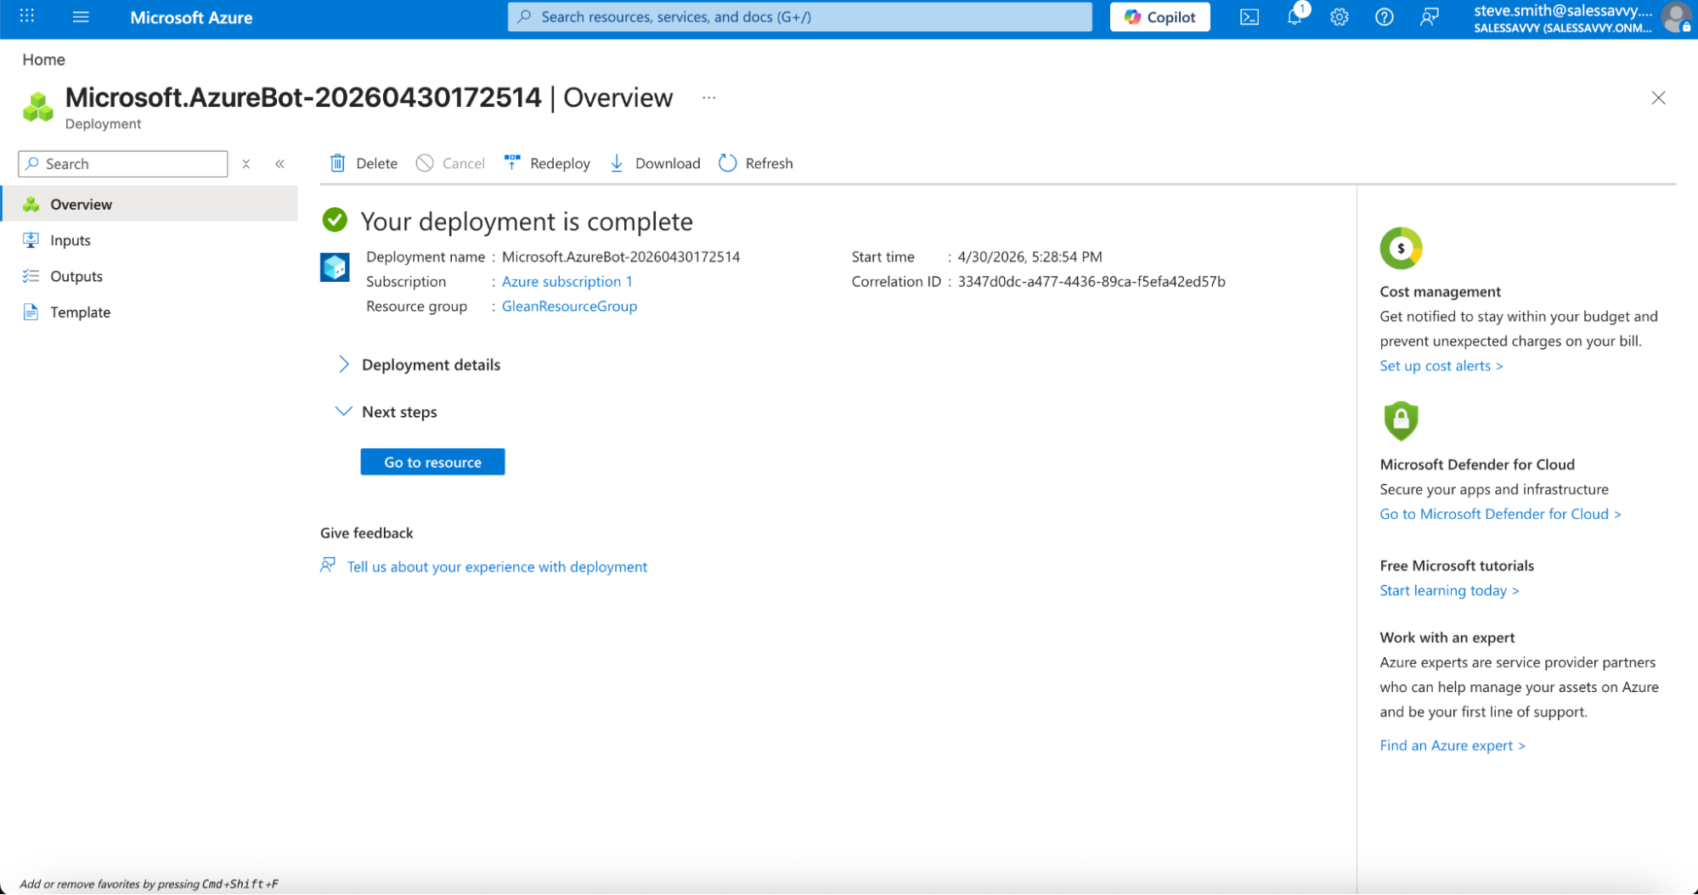Collapse the Next steps section

[x=386, y=412]
